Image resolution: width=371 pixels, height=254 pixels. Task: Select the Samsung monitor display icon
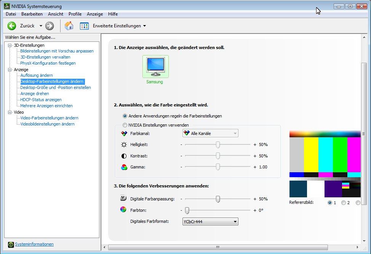(155, 67)
